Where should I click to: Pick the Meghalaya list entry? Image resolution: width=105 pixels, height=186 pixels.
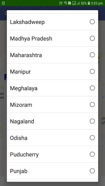click(x=52, y=88)
